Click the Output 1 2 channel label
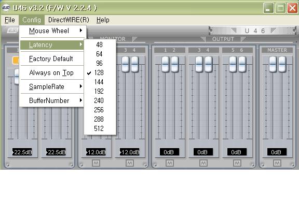This screenshot has height=206, width=299. point(170,50)
